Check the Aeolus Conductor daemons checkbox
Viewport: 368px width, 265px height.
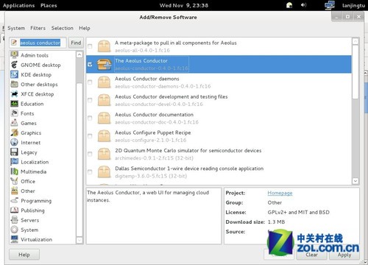tap(90, 82)
